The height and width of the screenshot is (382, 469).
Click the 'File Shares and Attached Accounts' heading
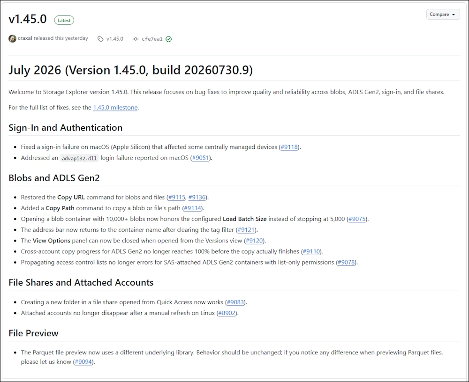(81, 283)
